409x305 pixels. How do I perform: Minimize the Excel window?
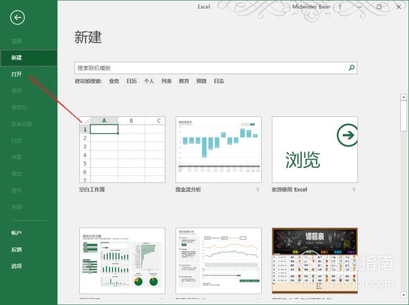coord(359,7)
